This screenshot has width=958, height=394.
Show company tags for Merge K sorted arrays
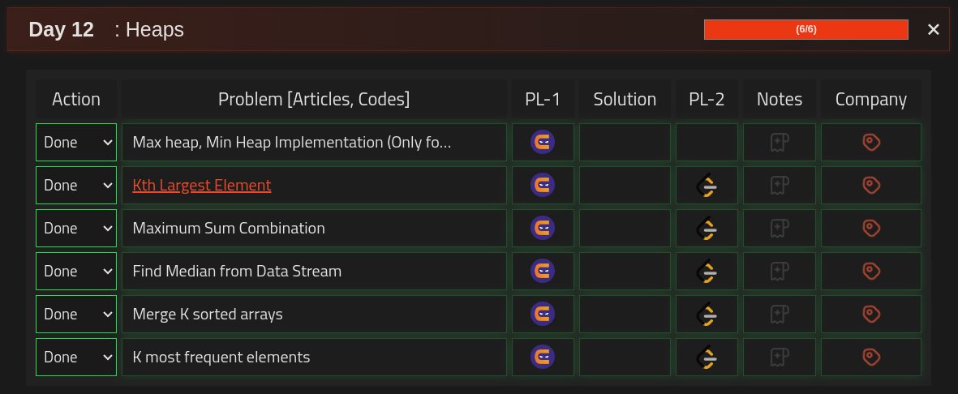pos(870,314)
